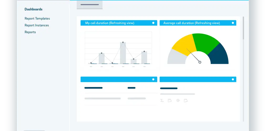
Task: Click white dot on Average call duration header
Action: [x=233, y=23]
